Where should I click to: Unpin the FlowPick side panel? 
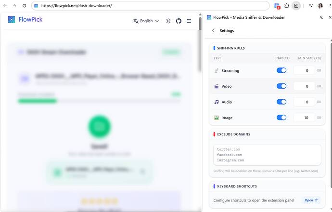click(x=321, y=17)
